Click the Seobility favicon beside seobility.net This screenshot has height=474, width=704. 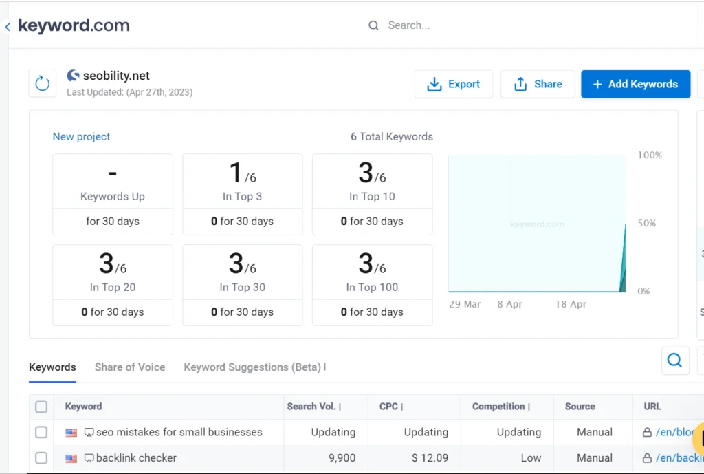(73, 76)
